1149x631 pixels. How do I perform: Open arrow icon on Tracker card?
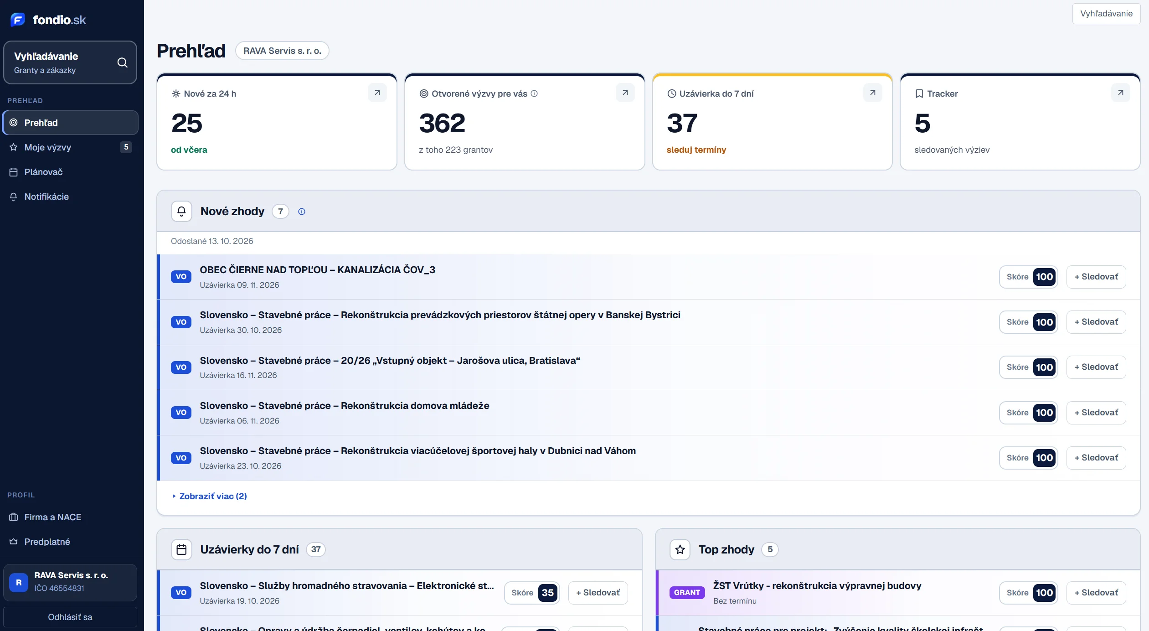point(1120,93)
